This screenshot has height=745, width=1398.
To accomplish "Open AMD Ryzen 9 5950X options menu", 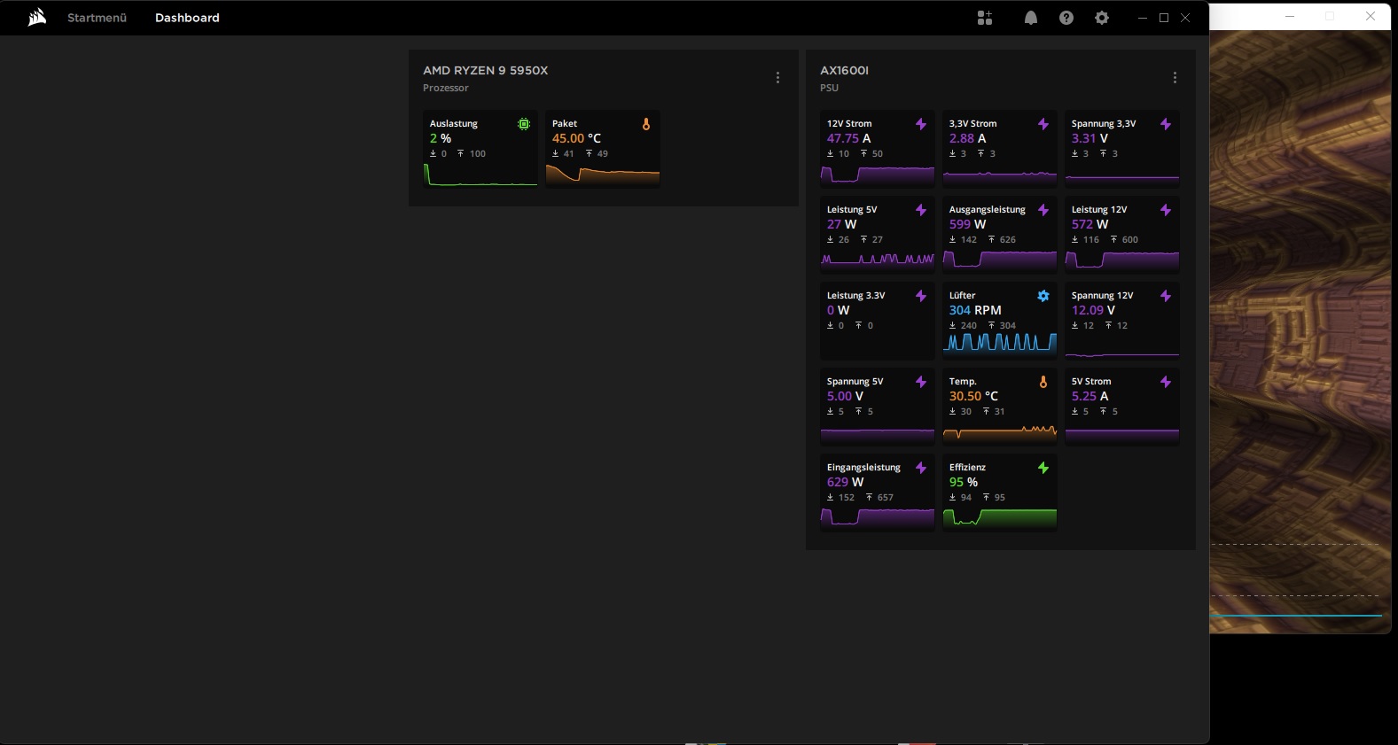I will click(x=777, y=78).
